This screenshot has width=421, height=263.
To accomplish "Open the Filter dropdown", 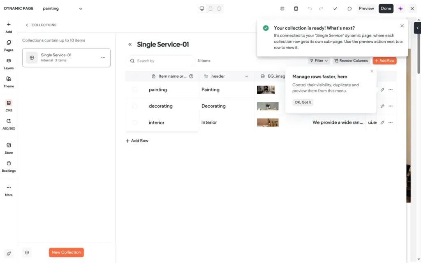I will point(319,61).
